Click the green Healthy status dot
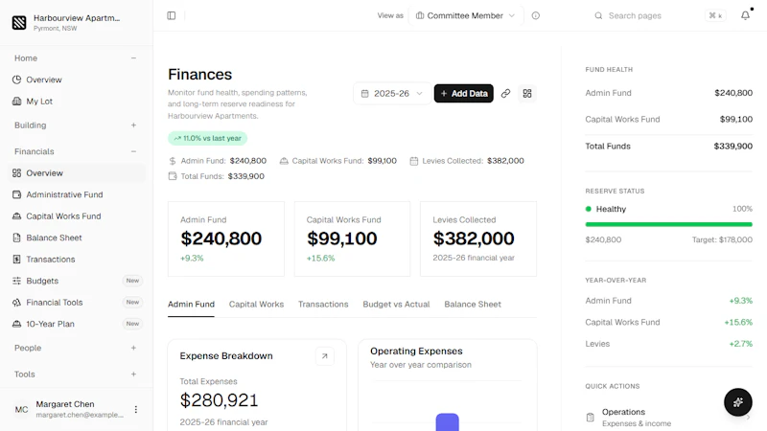Image resolution: width=767 pixels, height=431 pixels. point(589,209)
